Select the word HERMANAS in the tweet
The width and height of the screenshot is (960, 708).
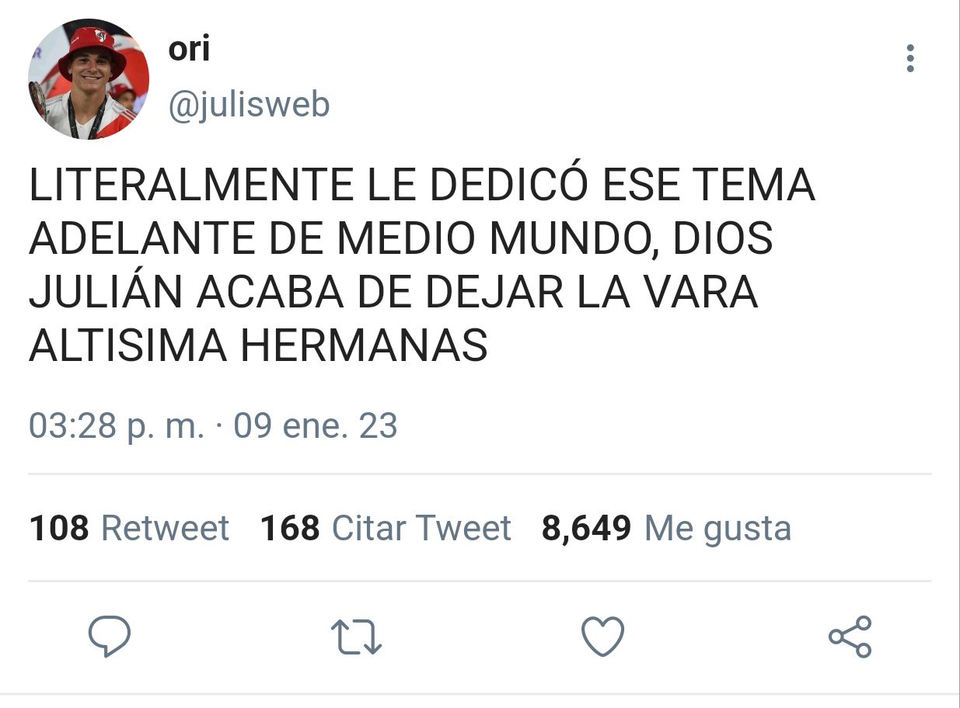coord(364,345)
